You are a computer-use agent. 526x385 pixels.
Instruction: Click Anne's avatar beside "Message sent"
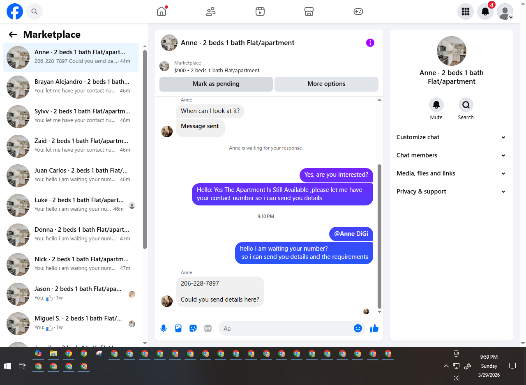pyautogui.click(x=167, y=131)
